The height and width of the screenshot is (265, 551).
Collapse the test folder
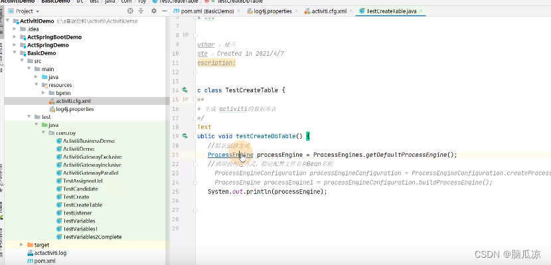29,117
